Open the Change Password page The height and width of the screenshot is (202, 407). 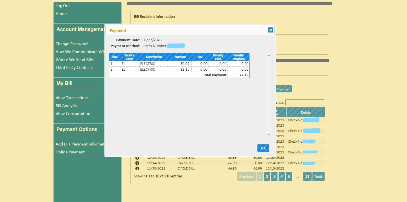(71, 44)
